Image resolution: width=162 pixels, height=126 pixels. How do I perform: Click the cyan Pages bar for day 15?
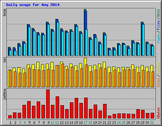coord(77,41)
